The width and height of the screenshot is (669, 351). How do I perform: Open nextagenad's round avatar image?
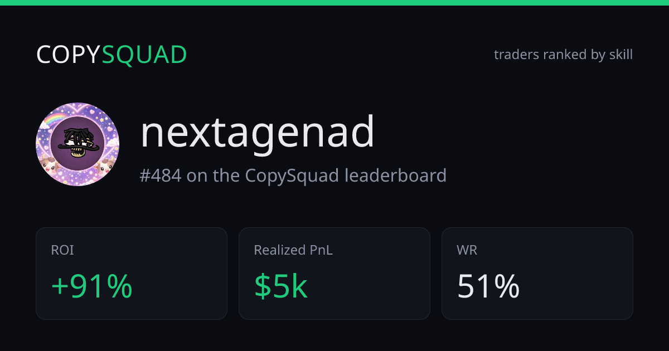click(x=77, y=144)
